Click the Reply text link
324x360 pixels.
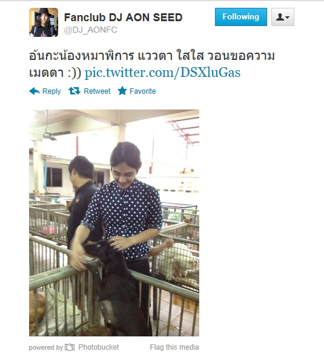click(51, 91)
